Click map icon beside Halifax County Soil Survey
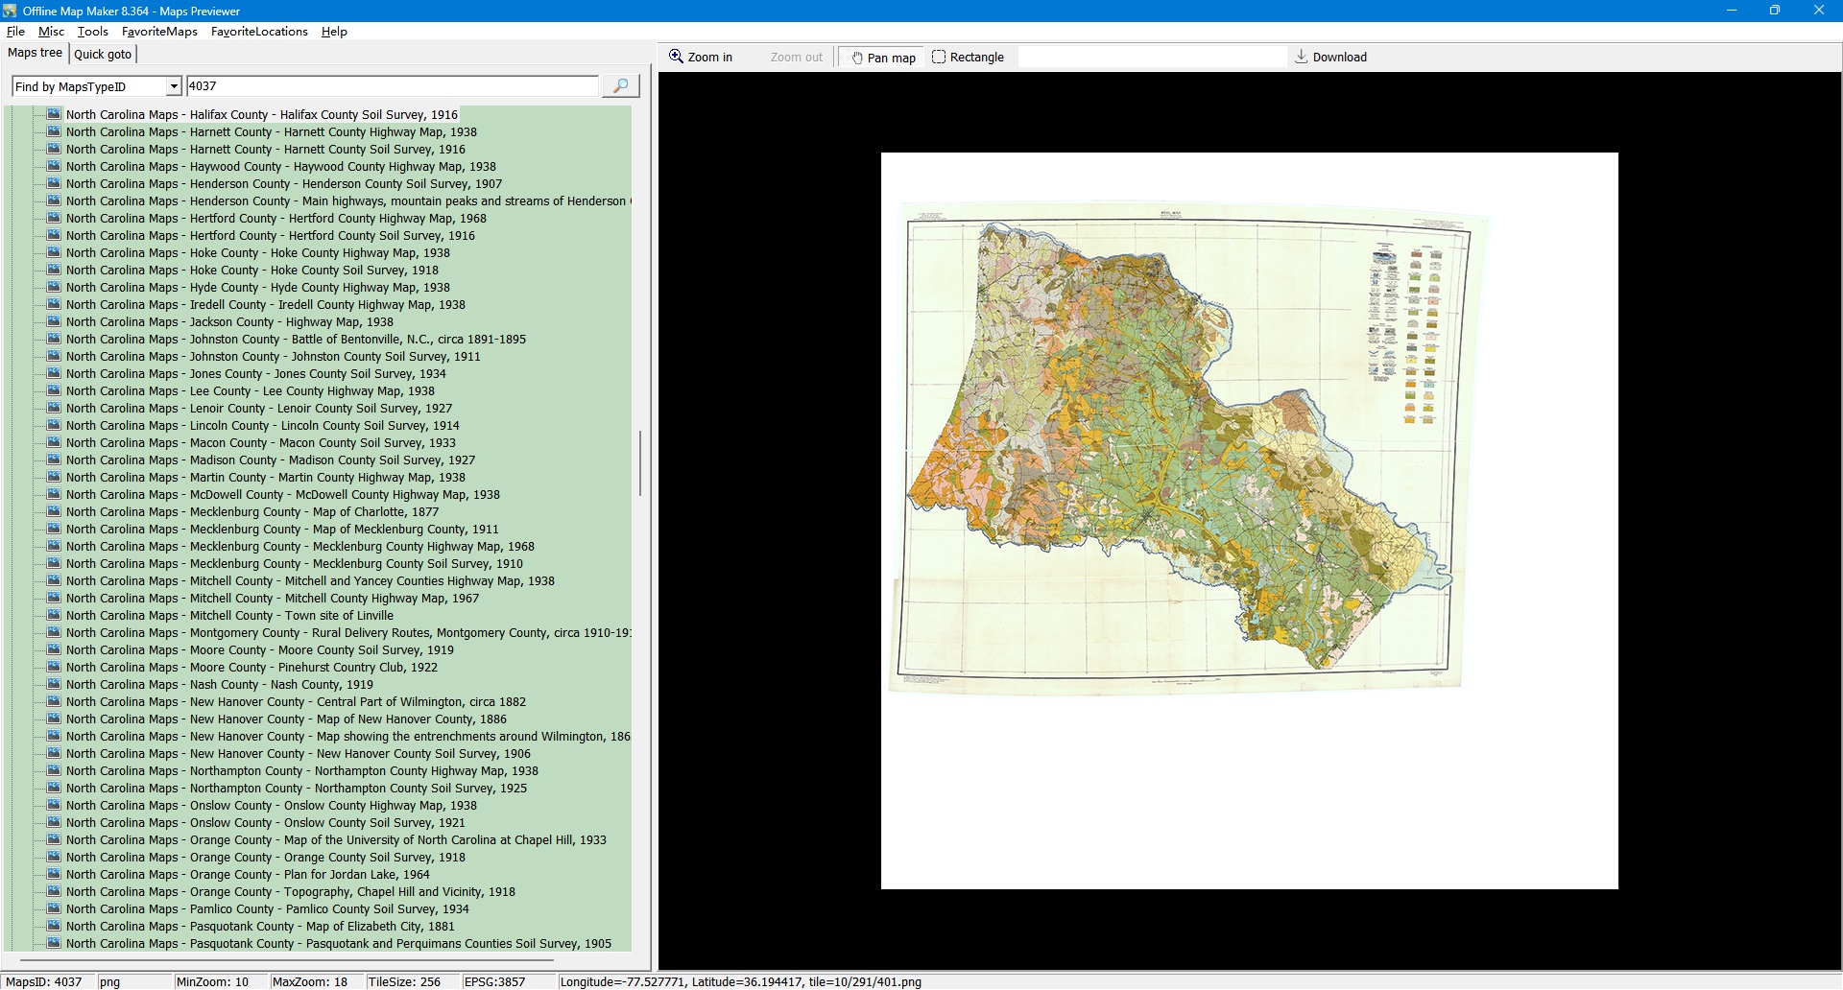Viewport: 1843px width, 990px height. (55, 114)
